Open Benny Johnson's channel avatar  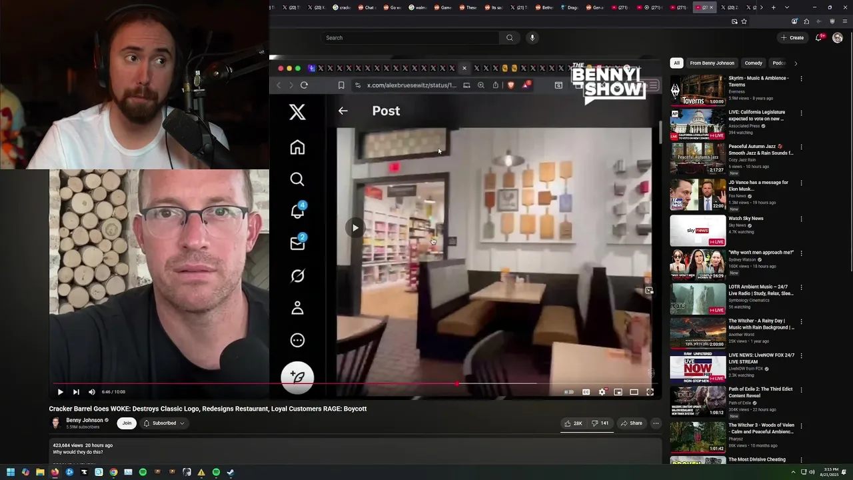(x=56, y=423)
